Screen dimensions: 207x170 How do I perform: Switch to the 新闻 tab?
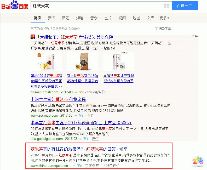click(51, 18)
